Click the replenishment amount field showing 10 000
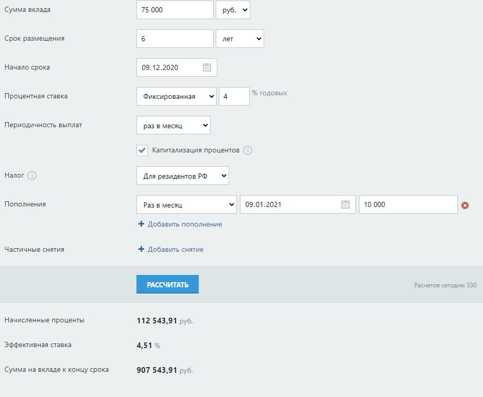Image resolution: width=483 pixels, height=397 pixels. coord(408,204)
